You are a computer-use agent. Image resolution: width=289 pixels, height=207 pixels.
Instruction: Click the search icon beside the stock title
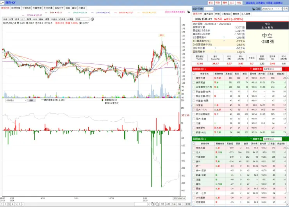[2, 3]
